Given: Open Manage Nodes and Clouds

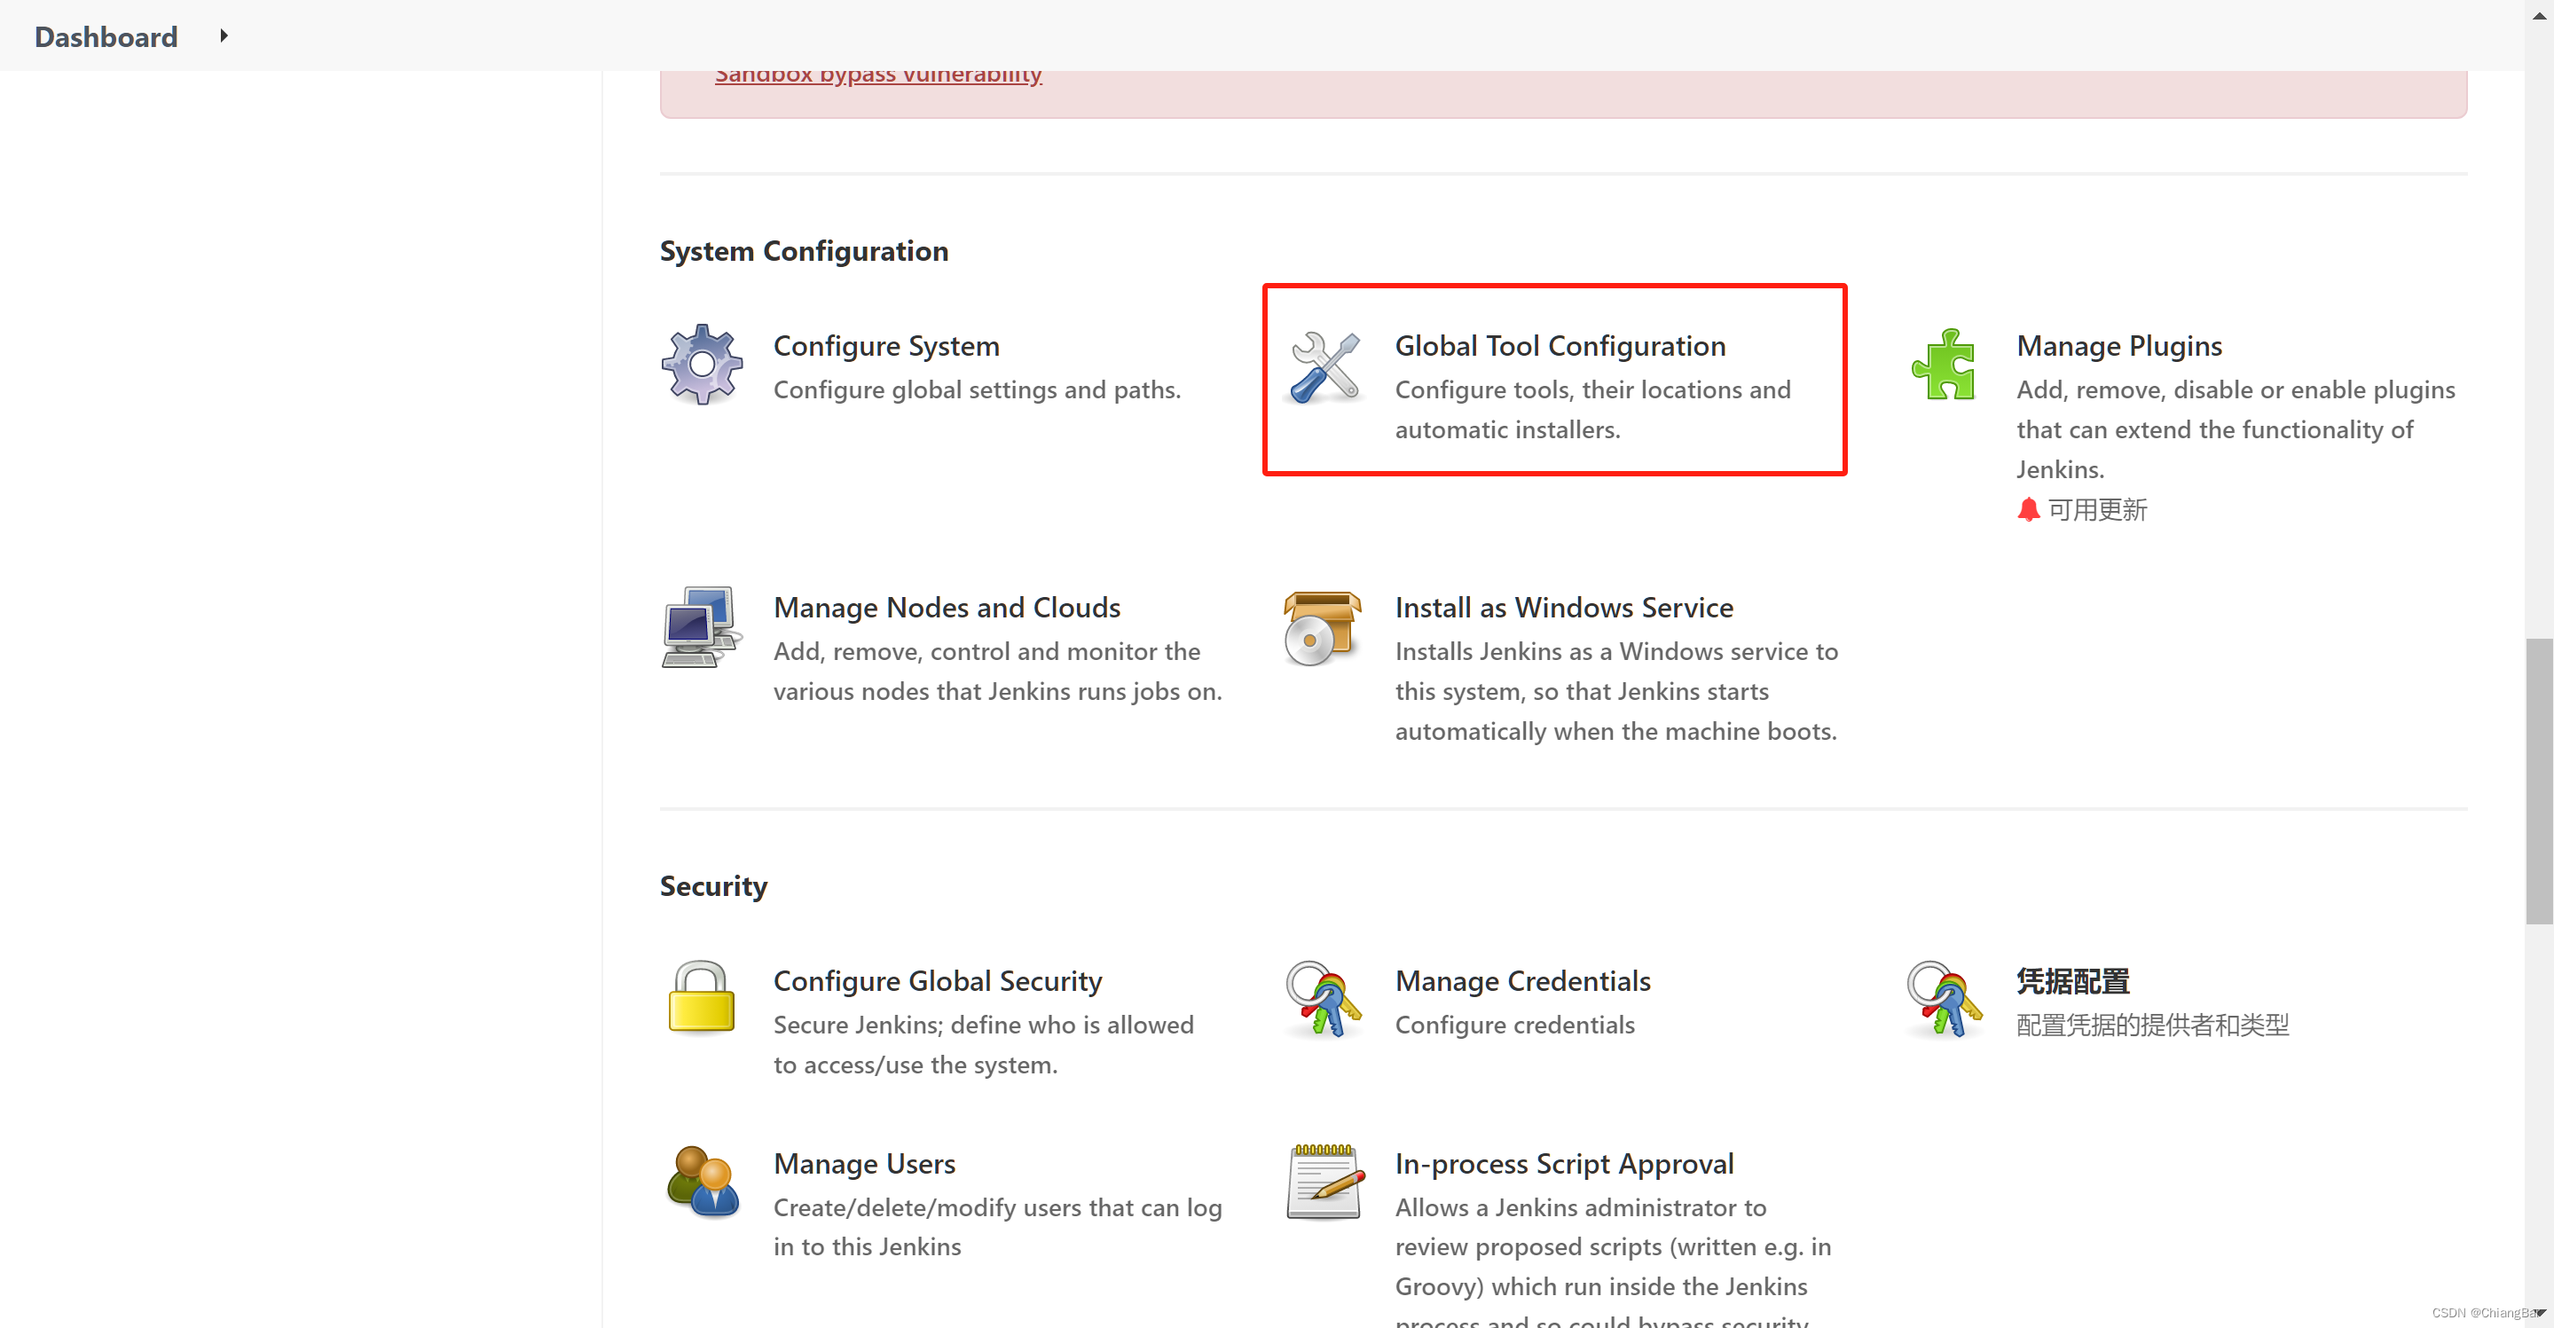Looking at the screenshot, I should [947, 608].
